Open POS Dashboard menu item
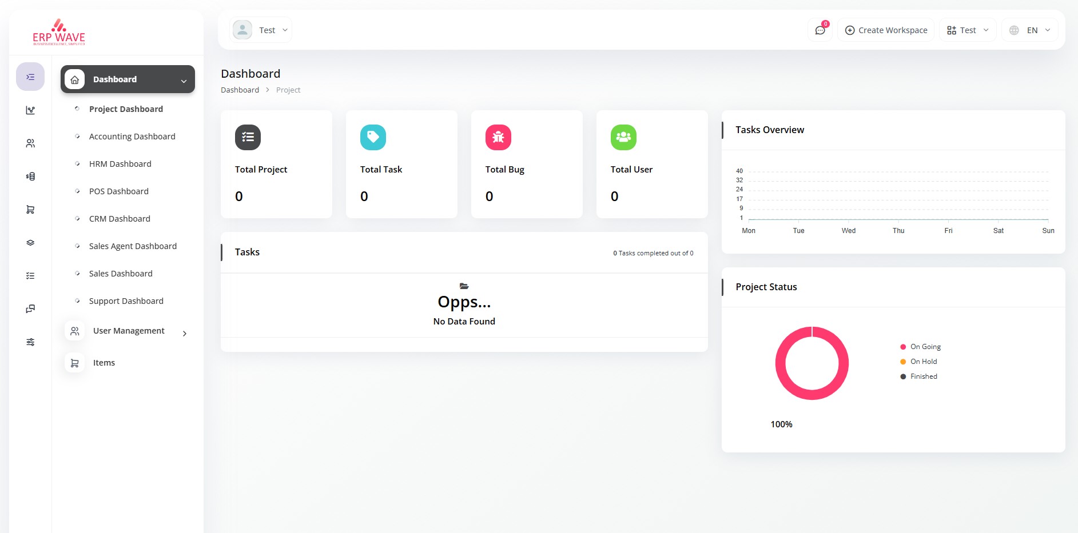1078x533 pixels. (119, 191)
